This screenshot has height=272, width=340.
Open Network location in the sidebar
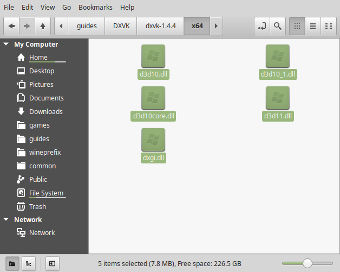click(x=43, y=233)
